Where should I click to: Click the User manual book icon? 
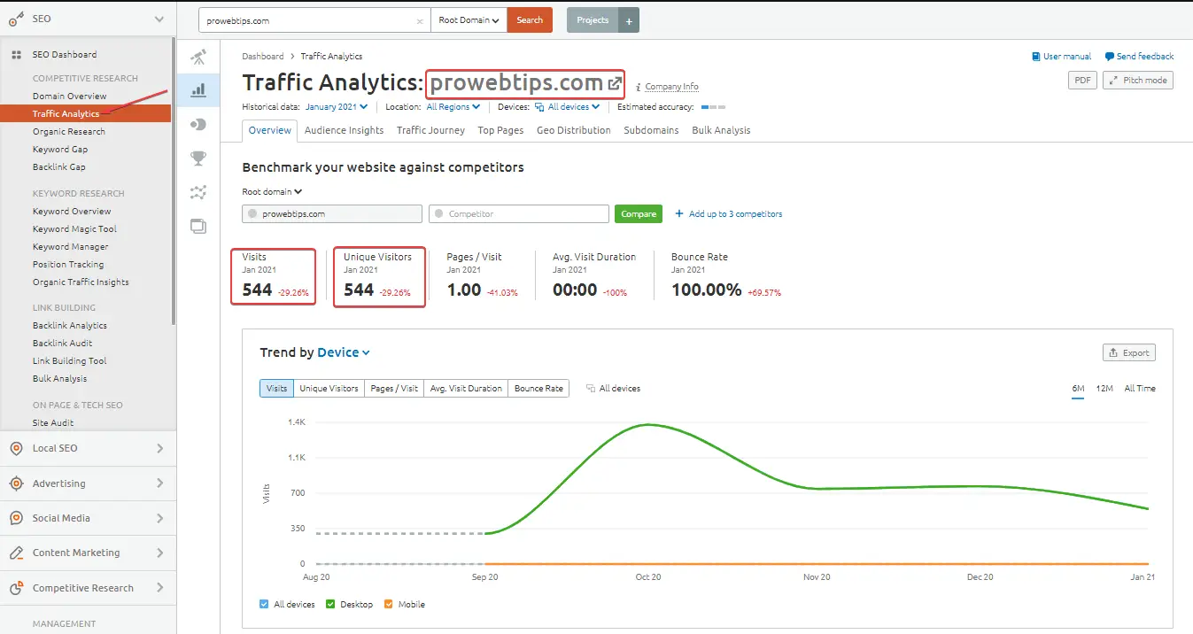(x=1036, y=56)
